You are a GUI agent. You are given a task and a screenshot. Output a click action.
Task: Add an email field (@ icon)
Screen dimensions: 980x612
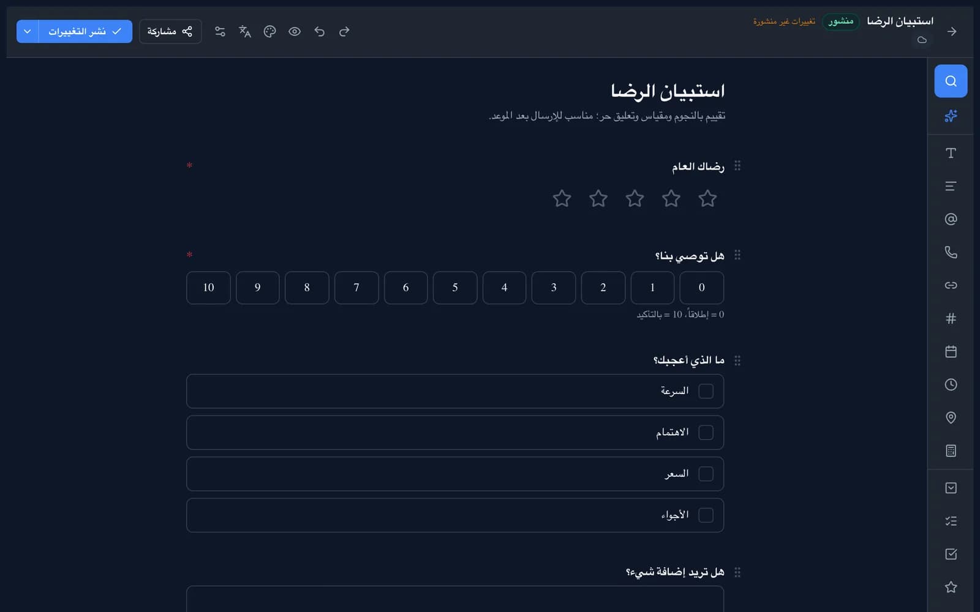pyautogui.click(x=951, y=219)
